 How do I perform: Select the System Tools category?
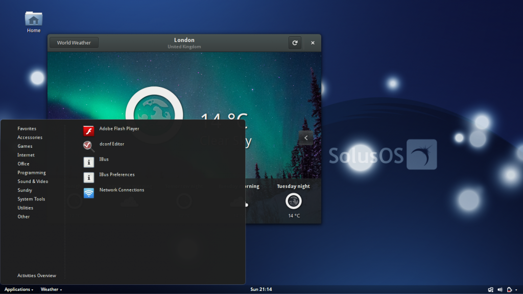pos(31,199)
